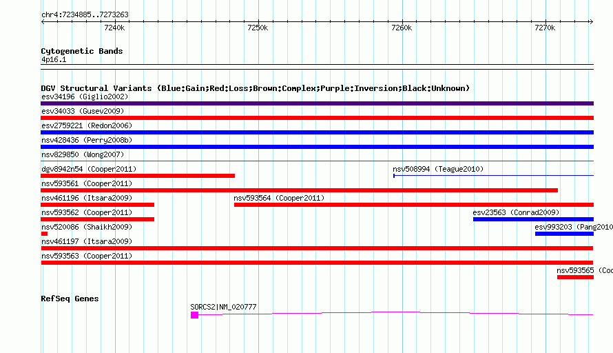613x353 pixels.
Task: Click the nsv461197 (Itsara2009) label
Action: tap(87, 241)
